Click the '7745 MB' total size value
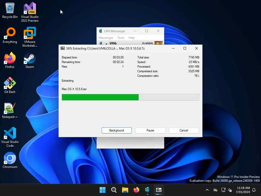 tap(194, 57)
